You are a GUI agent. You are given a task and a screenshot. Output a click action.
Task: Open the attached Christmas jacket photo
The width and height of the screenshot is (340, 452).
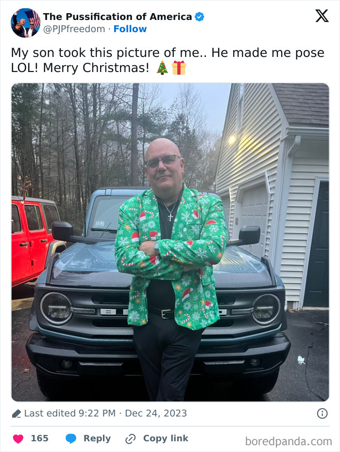(x=170, y=242)
